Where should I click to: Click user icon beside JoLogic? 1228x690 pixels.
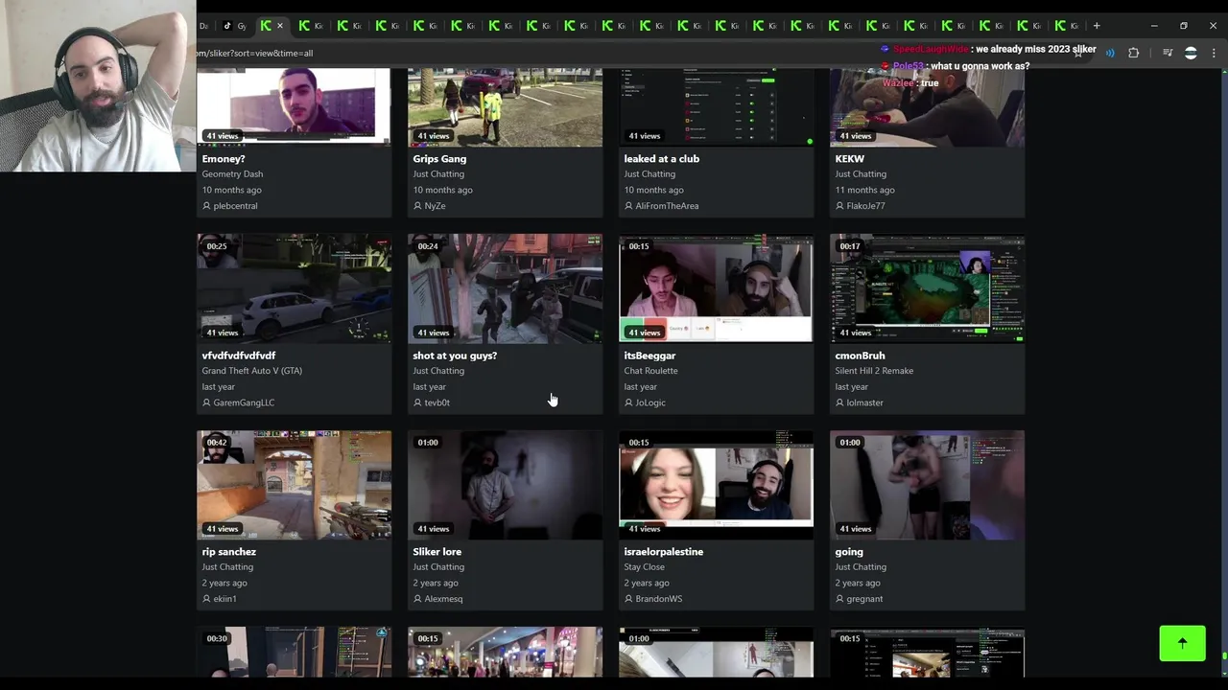pyautogui.click(x=628, y=402)
